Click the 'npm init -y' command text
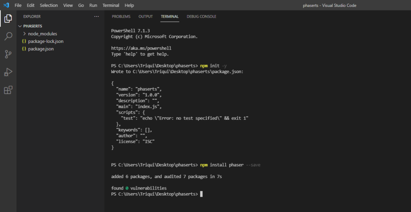The height and width of the screenshot is (212, 411). [214, 66]
